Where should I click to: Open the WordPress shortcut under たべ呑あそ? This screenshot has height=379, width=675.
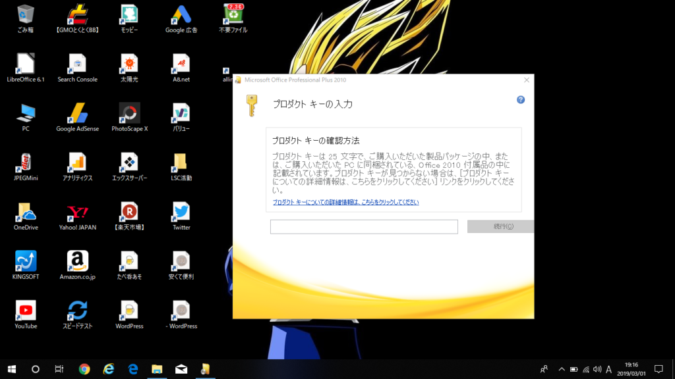[x=129, y=315]
